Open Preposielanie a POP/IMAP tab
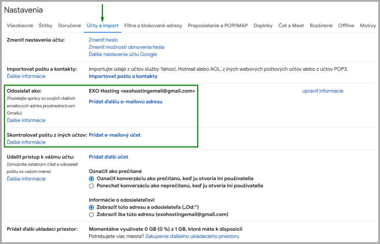380x244 pixels. click(218, 26)
